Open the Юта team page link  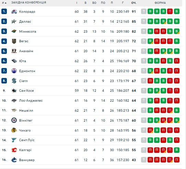[23, 61]
